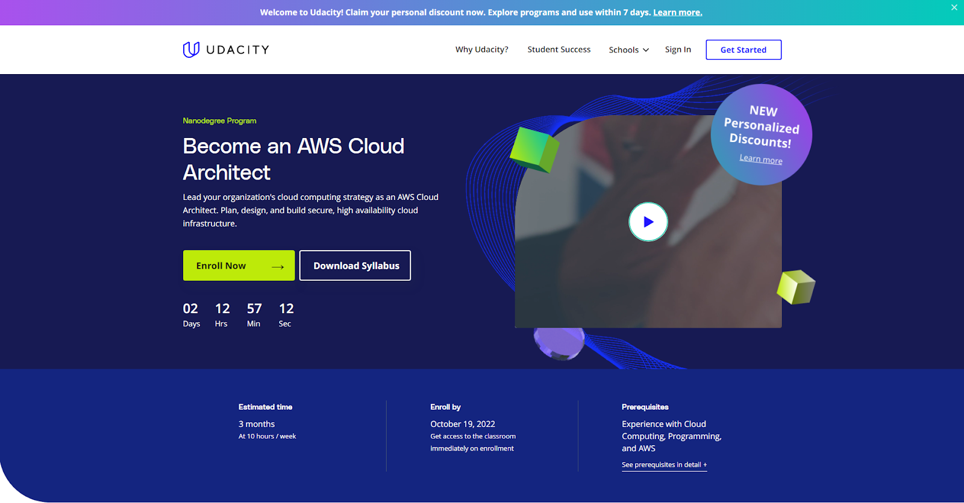
Task: Click the 3 months estimated time
Action: pos(257,424)
